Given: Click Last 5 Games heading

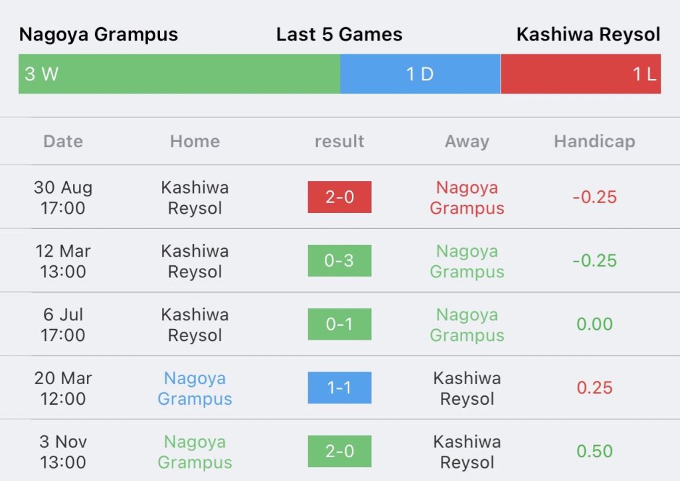Looking at the screenshot, I should coord(339,34).
